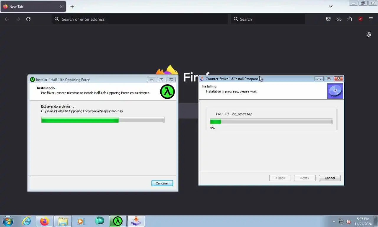Click the disabled Next button in Counter-Strike installer
Viewport: 378px width, 227px height.
coord(305,178)
